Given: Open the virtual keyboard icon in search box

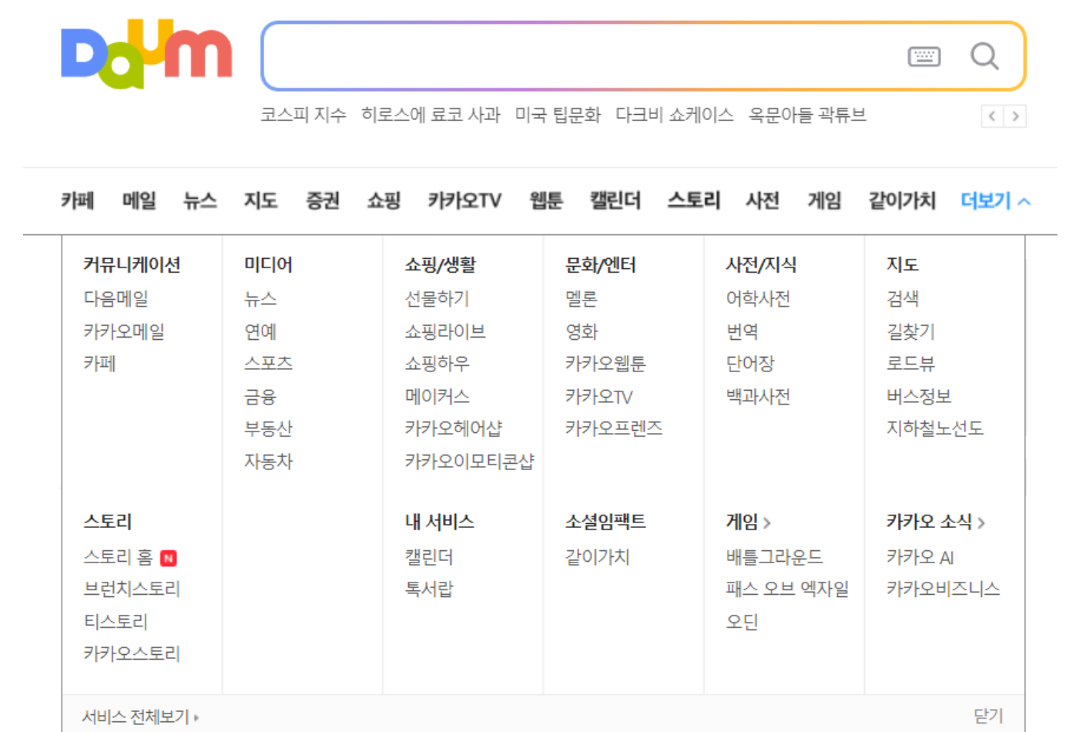Looking at the screenshot, I should pyautogui.click(x=923, y=56).
